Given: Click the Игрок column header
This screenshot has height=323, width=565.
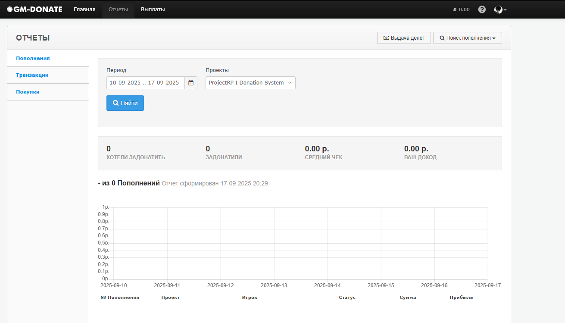Looking at the screenshot, I should (250, 298).
